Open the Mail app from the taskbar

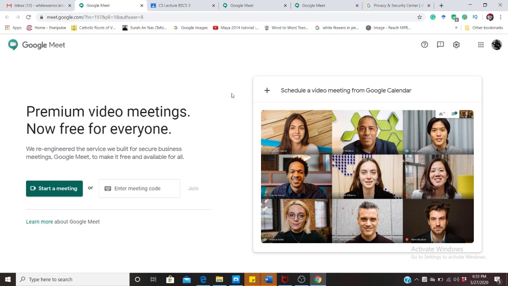coord(187,279)
